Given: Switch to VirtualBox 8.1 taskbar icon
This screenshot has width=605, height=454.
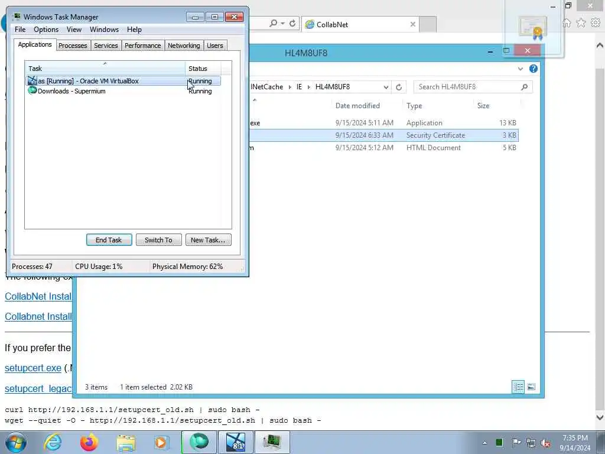Looking at the screenshot, I should pos(236,442).
